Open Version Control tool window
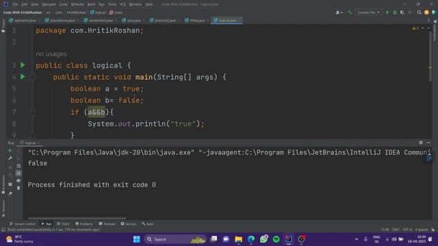This screenshot has height=246, width=438. click(x=23, y=223)
